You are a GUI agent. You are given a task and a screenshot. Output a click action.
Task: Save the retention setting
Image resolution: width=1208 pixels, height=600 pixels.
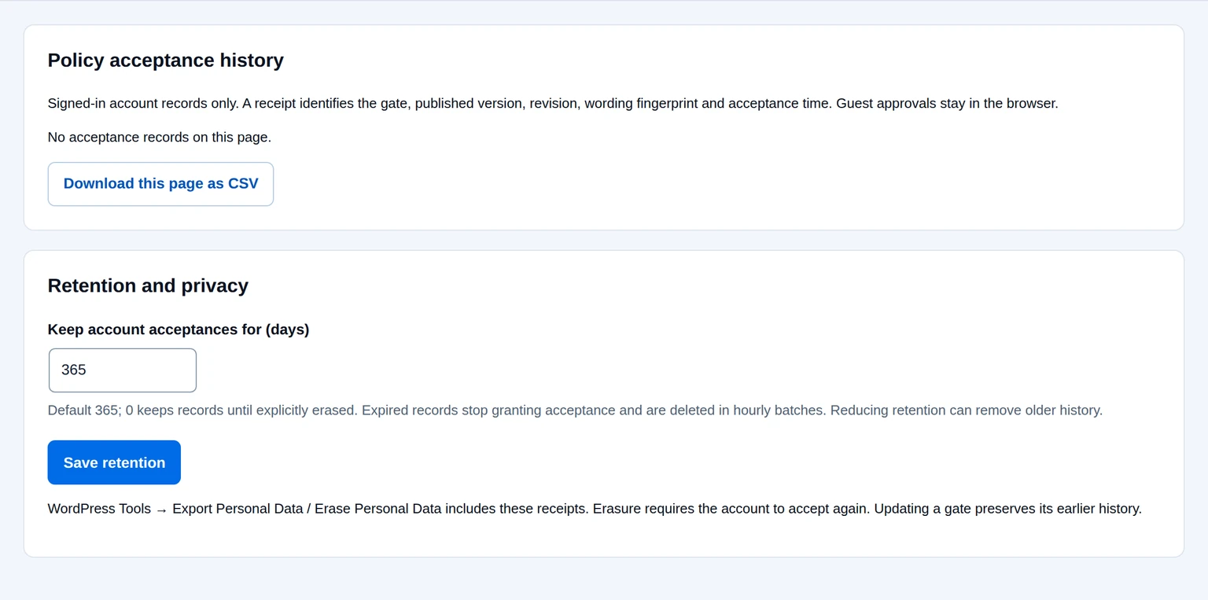tap(114, 462)
